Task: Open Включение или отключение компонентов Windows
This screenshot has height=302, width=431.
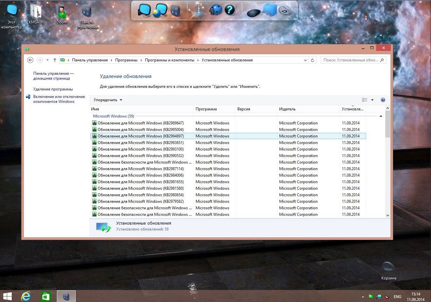Action: click(x=59, y=99)
